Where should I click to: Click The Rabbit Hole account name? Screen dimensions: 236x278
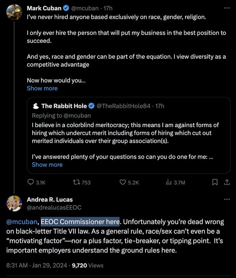point(64,106)
